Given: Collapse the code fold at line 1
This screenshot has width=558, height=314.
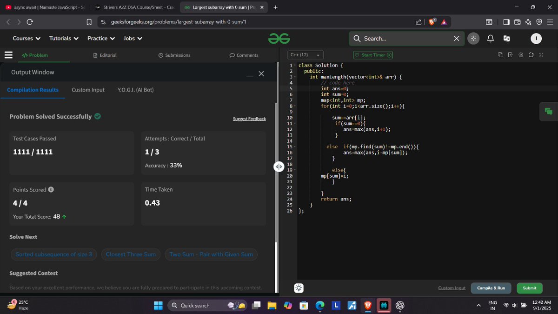Looking at the screenshot, I should [x=295, y=66].
